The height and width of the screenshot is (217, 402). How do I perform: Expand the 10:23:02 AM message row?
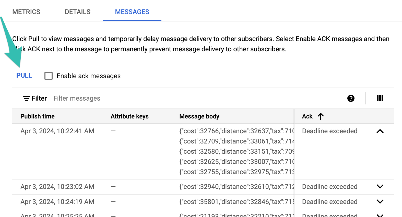[380, 187]
